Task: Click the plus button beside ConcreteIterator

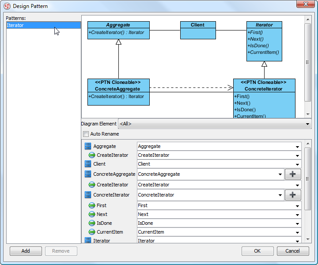Action: [293, 195]
